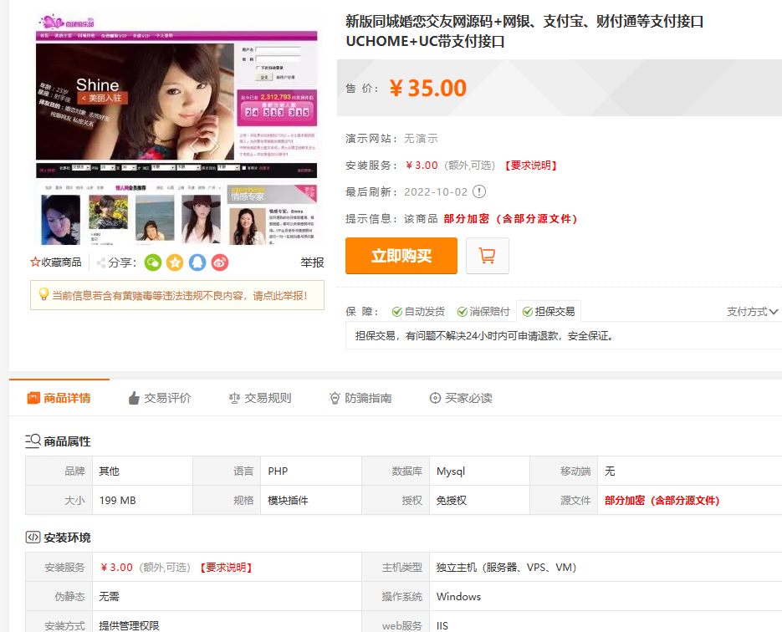782x632 pixels.
Task: Click the 免授权 license cell
Action: pos(479,501)
